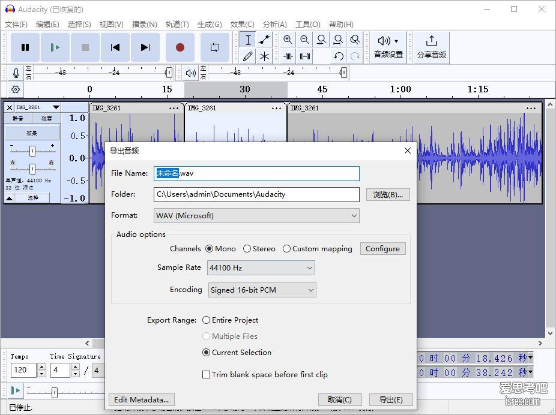
Task: Start playback with the Play button
Action: point(55,47)
